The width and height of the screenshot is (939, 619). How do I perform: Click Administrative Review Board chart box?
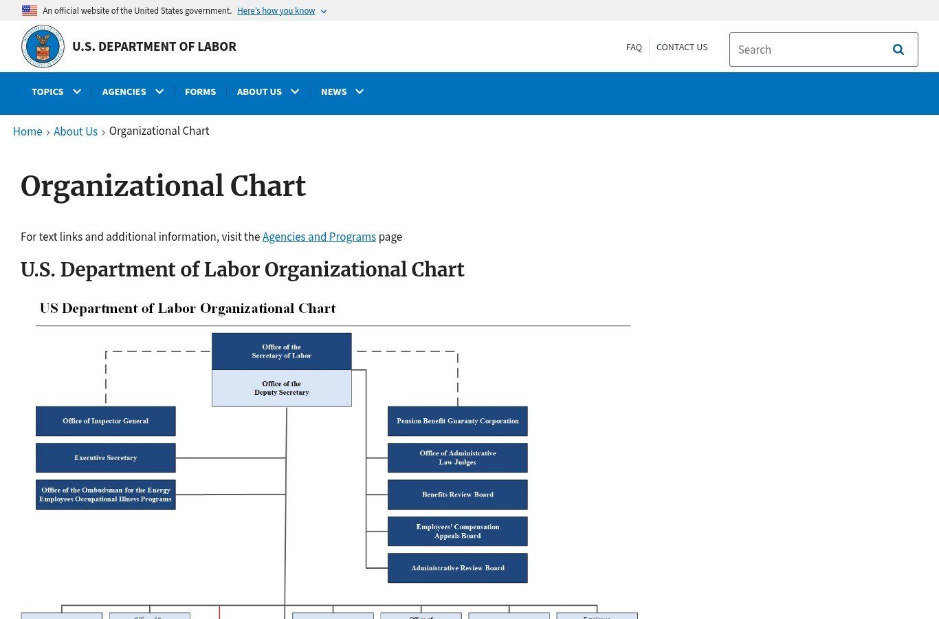click(458, 568)
